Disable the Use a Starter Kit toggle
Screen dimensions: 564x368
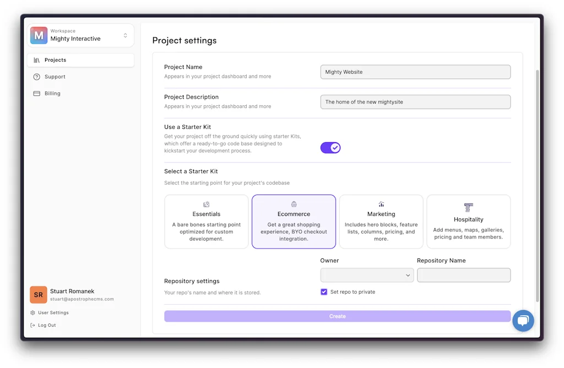(330, 148)
